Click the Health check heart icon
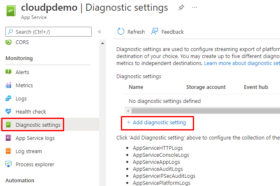Image resolution: width=280 pixels, height=186 pixels. [9, 112]
